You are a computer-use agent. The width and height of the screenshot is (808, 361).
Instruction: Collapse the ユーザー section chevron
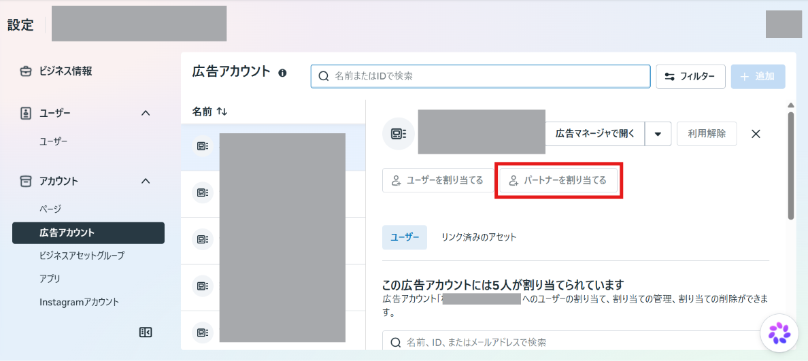click(x=146, y=113)
